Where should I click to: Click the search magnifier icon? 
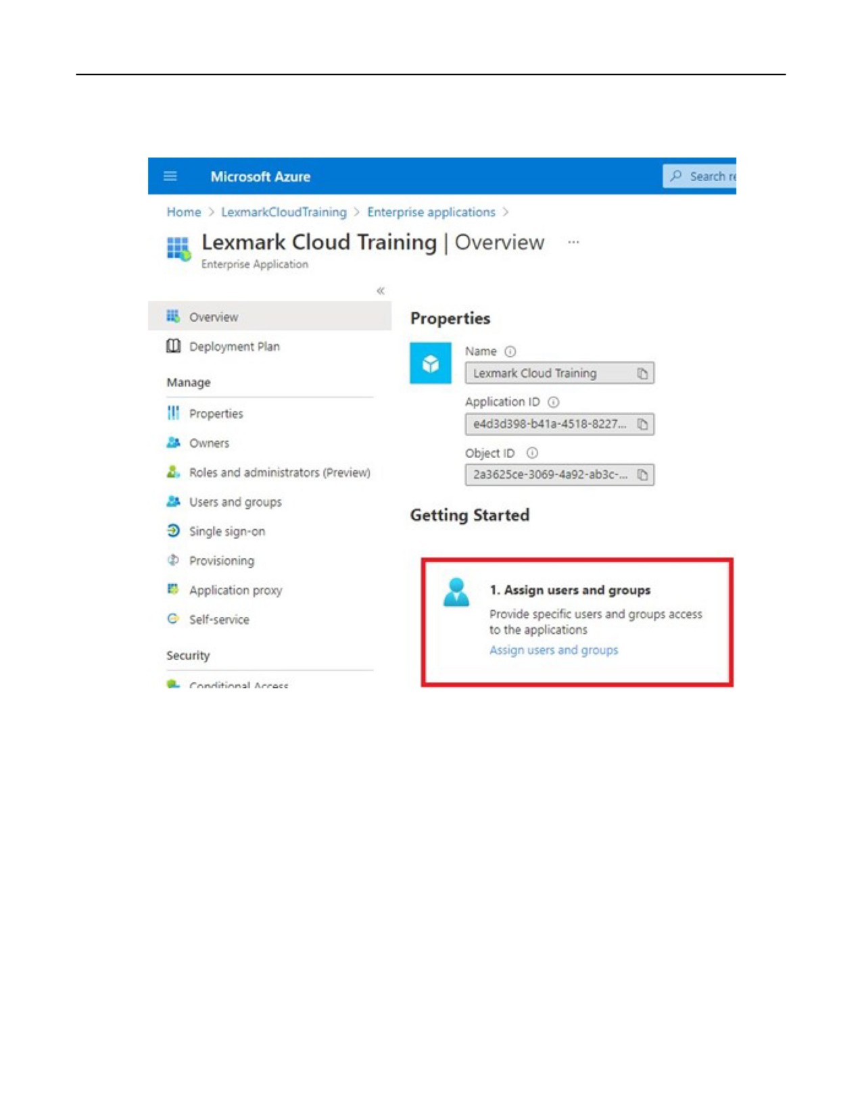pos(676,176)
